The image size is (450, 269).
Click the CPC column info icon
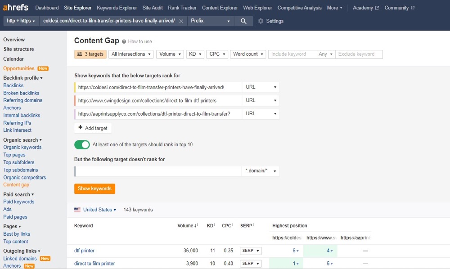233,225
